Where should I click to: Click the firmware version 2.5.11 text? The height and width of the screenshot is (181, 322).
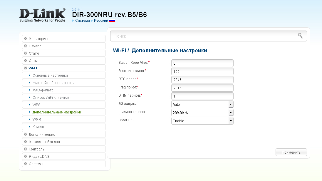(76, 10)
